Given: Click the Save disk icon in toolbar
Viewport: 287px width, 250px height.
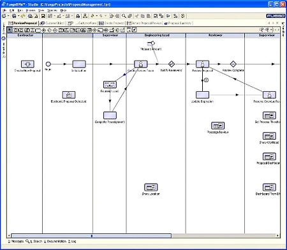Looking at the screenshot, I should 43,16.
